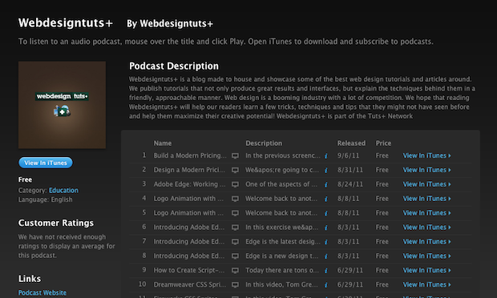Open info icon for 'Edge is a new design' description
This screenshot has height=298, width=497.
point(325,256)
